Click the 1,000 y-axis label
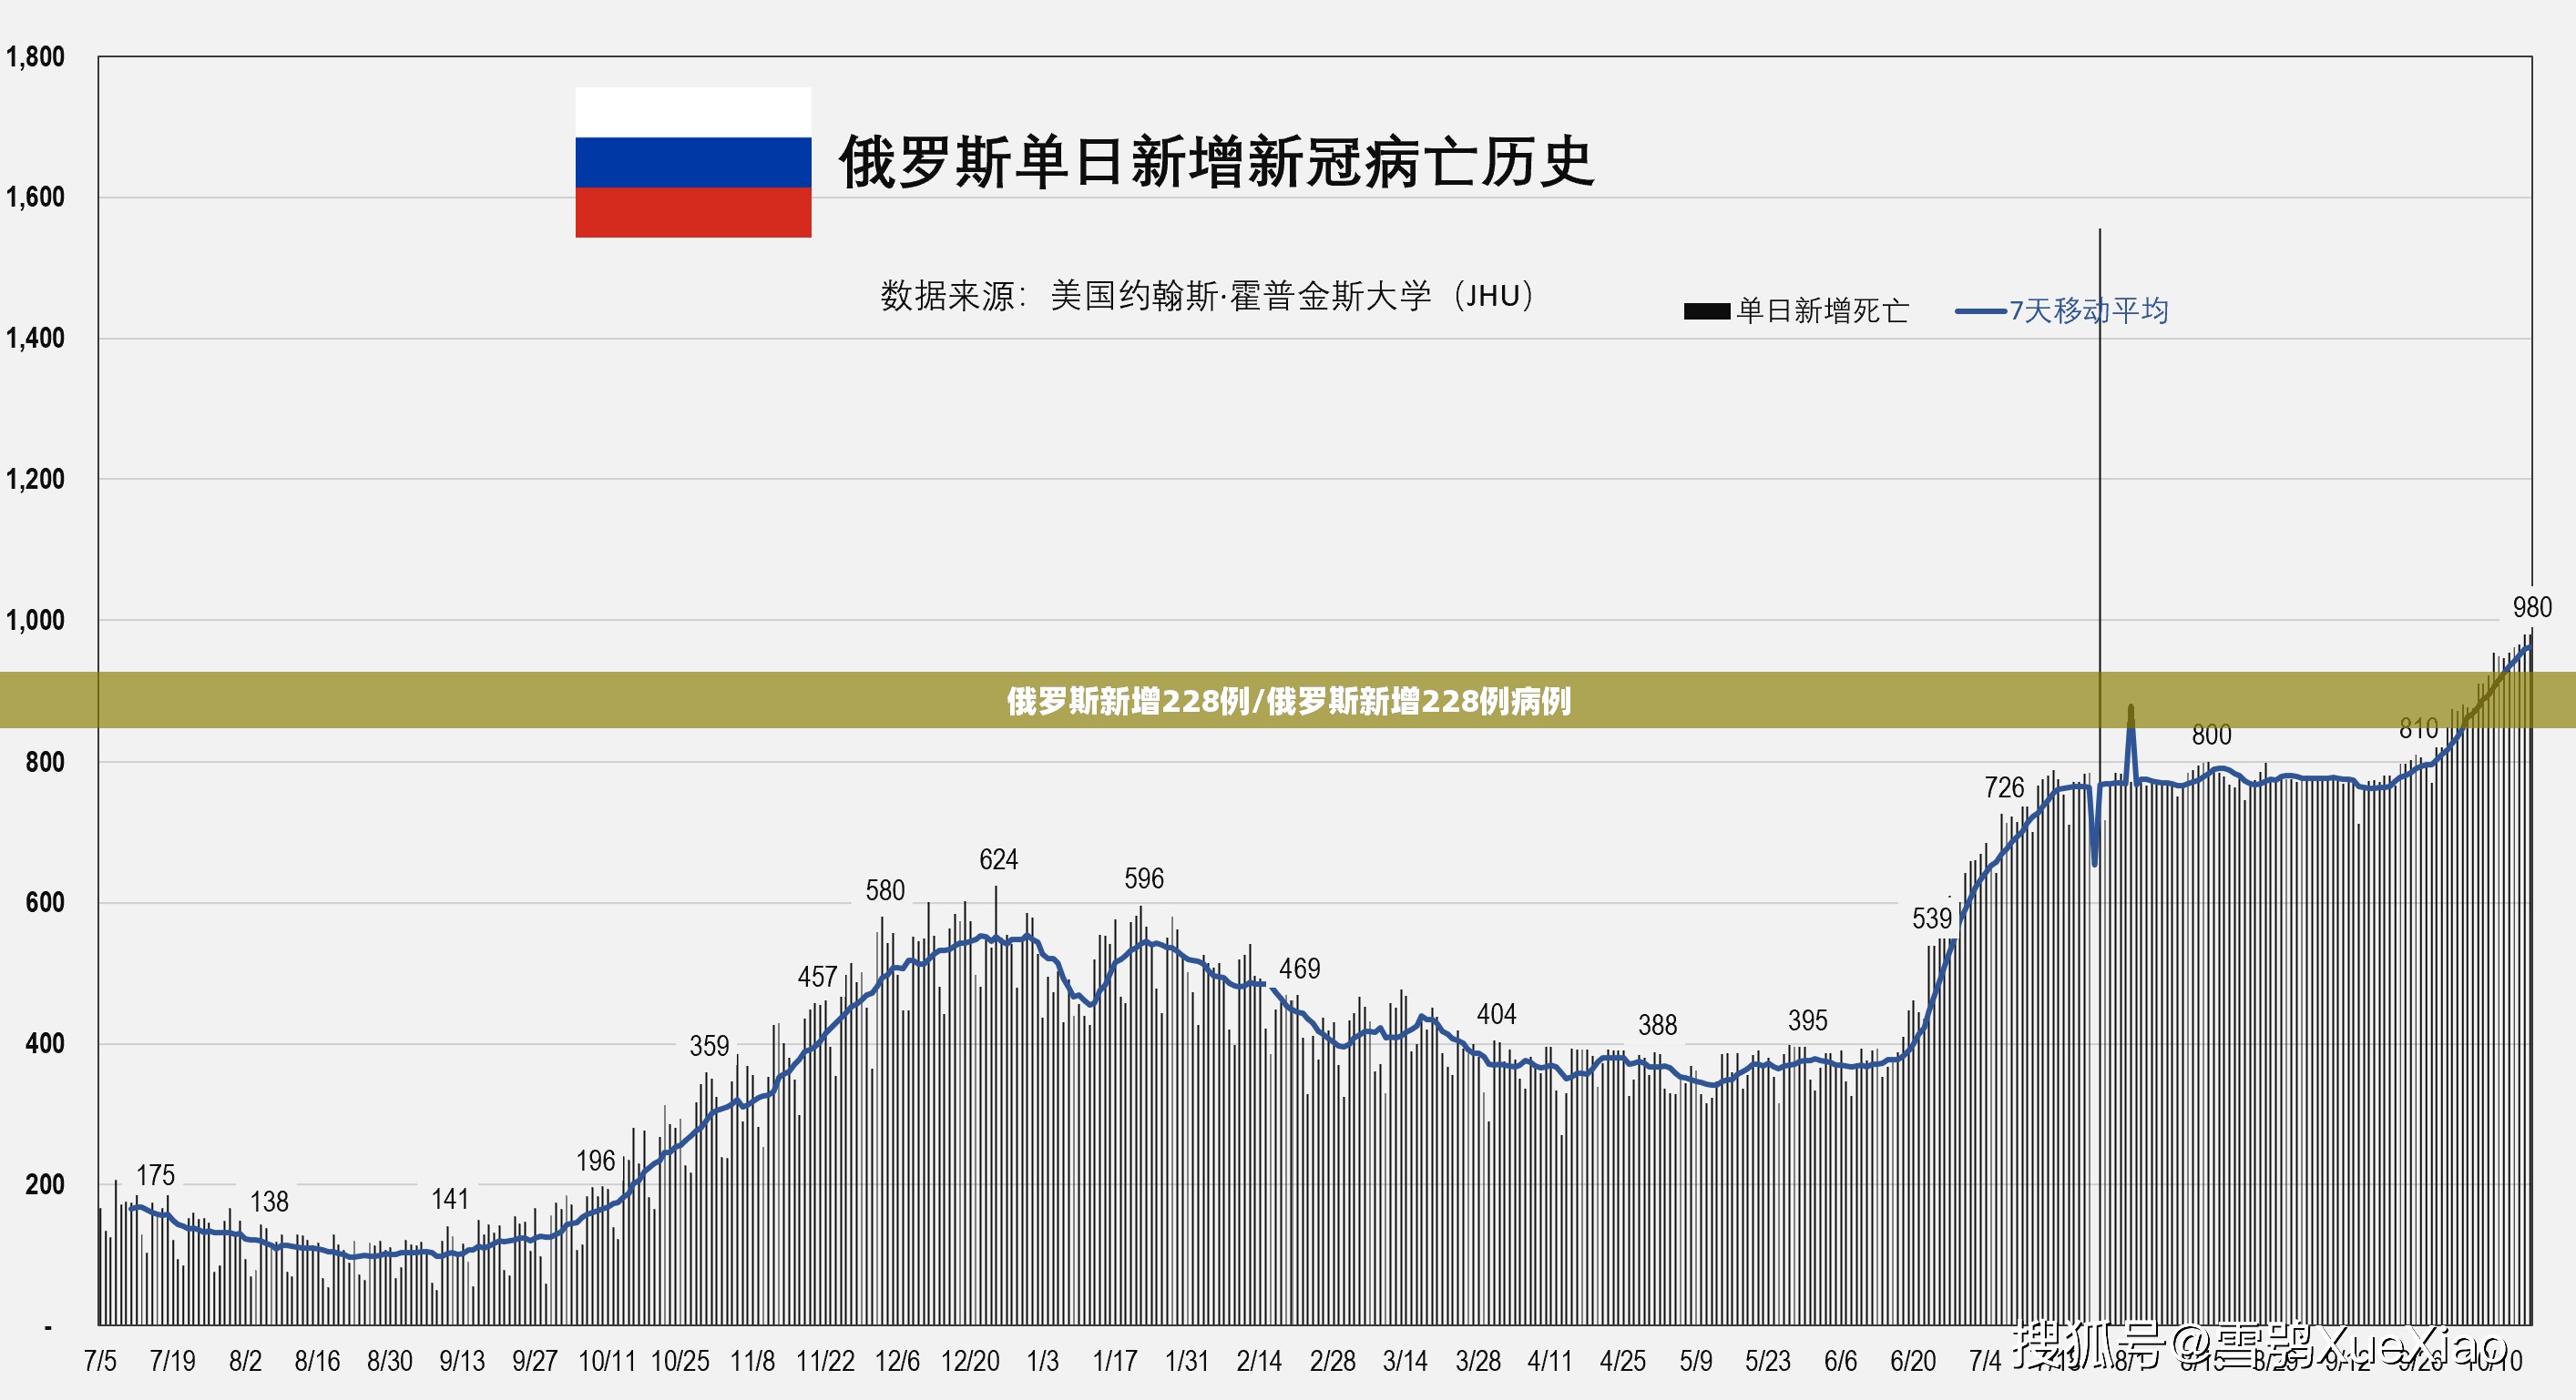Image resolution: width=2576 pixels, height=1400 pixels. 35,620
